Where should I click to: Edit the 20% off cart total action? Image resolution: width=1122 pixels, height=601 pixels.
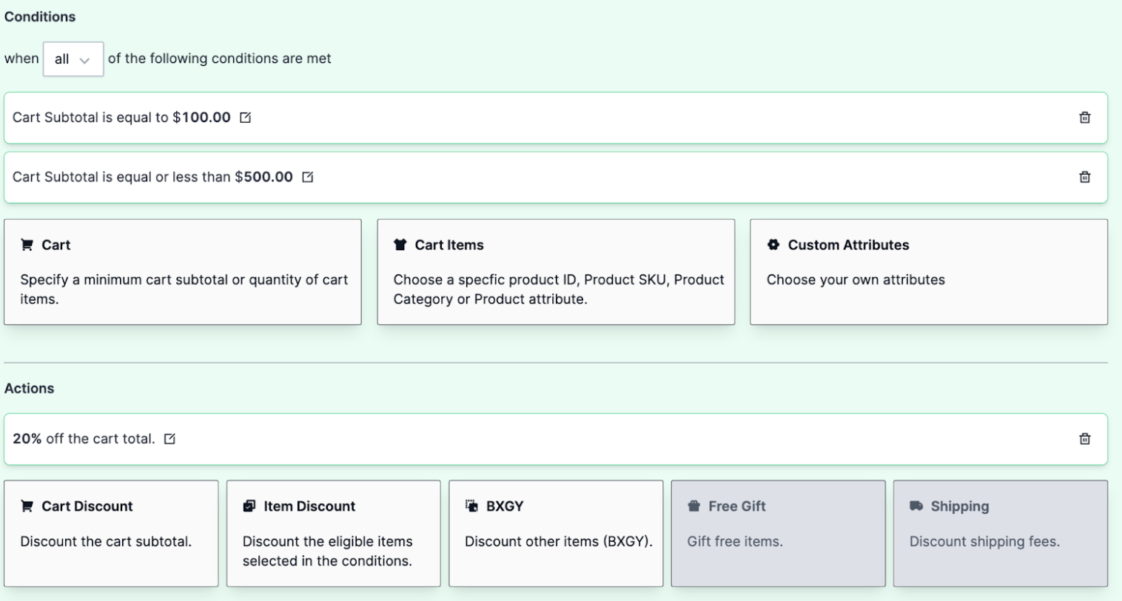click(x=169, y=439)
